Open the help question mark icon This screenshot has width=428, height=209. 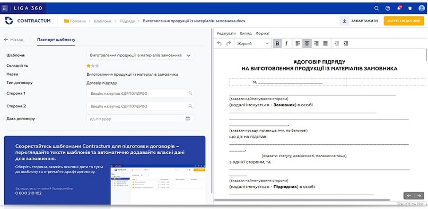coord(388,8)
